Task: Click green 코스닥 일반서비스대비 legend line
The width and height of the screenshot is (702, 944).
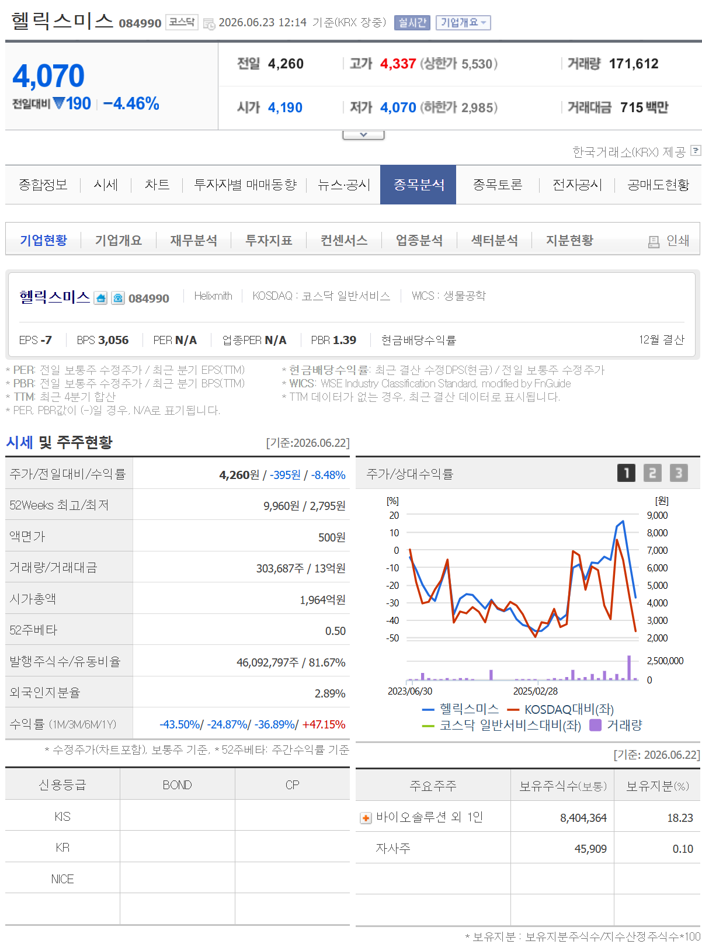Action: (428, 726)
